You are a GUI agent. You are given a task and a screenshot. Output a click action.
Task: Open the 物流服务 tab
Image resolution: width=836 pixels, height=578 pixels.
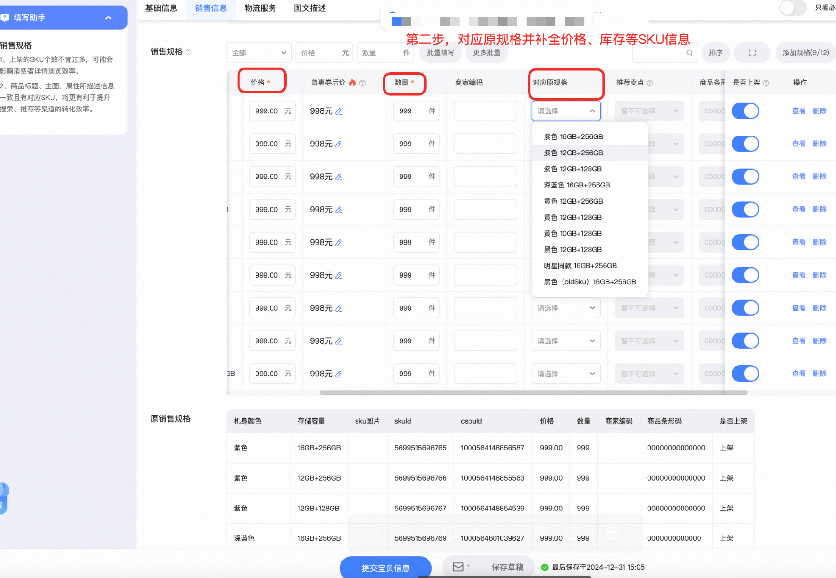(260, 8)
